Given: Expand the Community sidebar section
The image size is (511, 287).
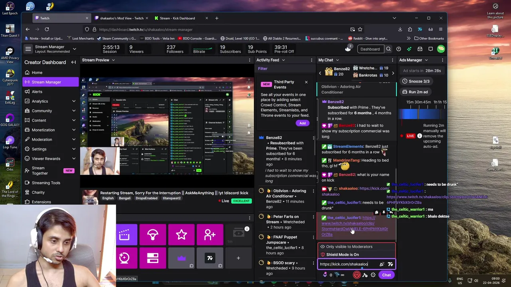Looking at the screenshot, I should click(74, 111).
